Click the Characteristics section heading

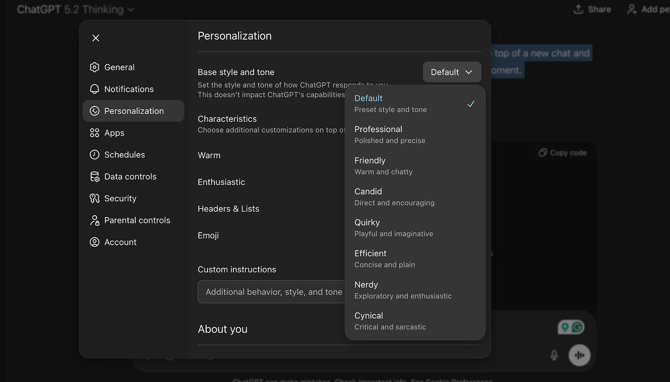pos(227,119)
